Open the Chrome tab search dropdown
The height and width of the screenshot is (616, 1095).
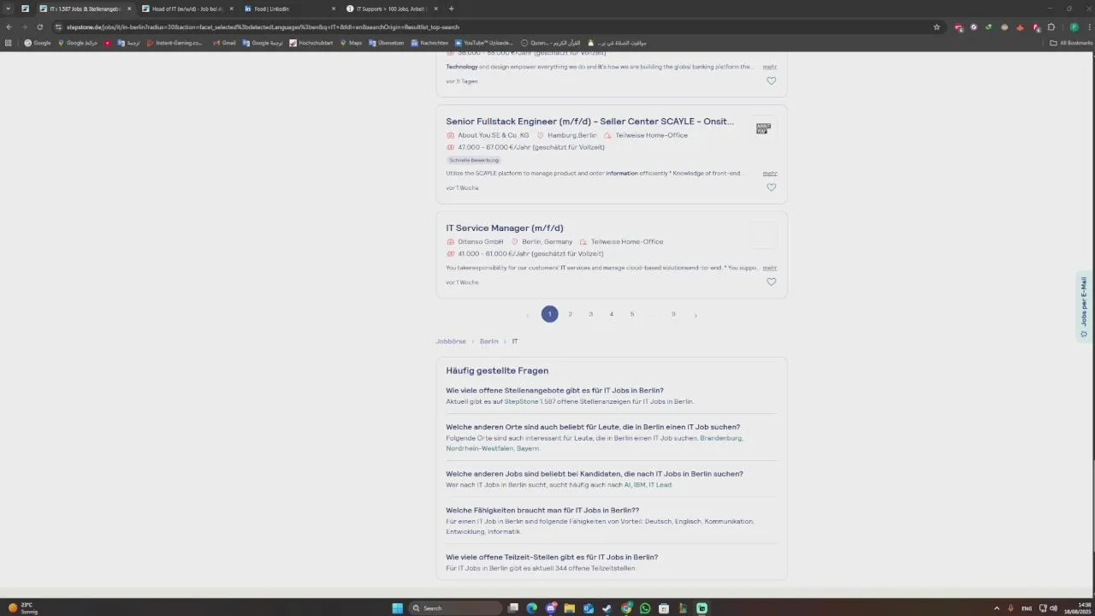(x=9, y=9)
